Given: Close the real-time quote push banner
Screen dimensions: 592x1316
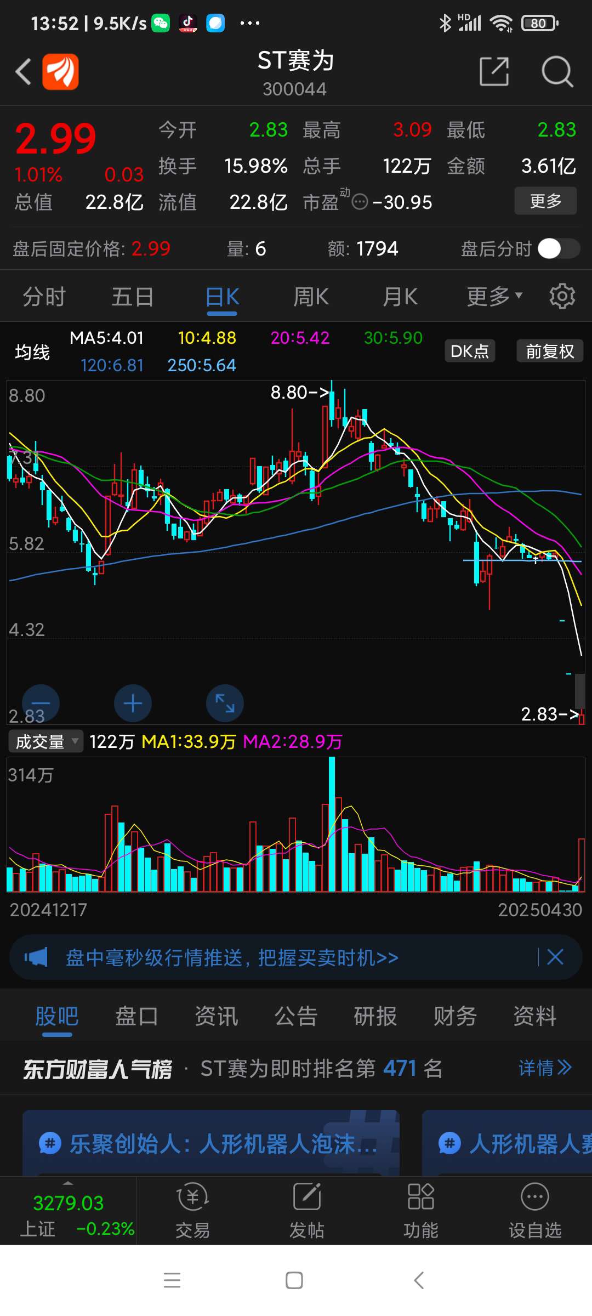Looking at the screenshot, I should tap(555, 957).
